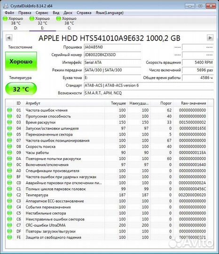Select the Нестабильные сектора attribute name
This screenshot has width=219, height=254.
[x=46, y=213]
